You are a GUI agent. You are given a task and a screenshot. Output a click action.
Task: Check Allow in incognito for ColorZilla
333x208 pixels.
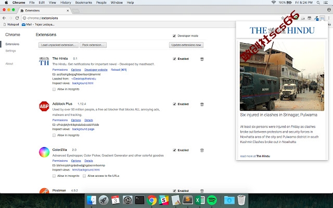pos(54,176)
